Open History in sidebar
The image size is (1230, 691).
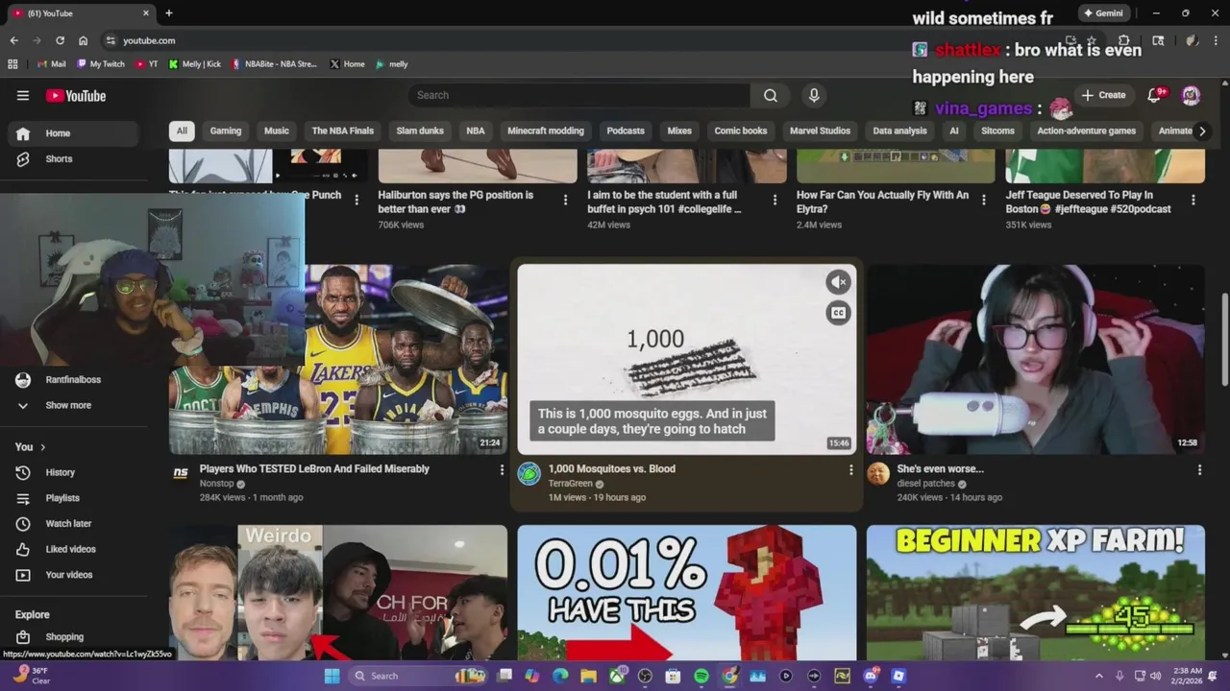point(75,472)
